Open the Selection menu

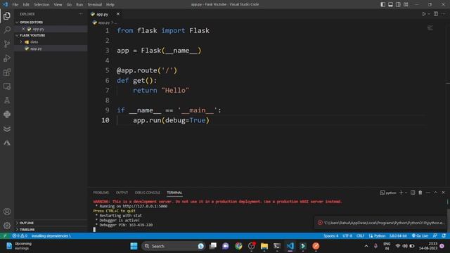[41, 4]
